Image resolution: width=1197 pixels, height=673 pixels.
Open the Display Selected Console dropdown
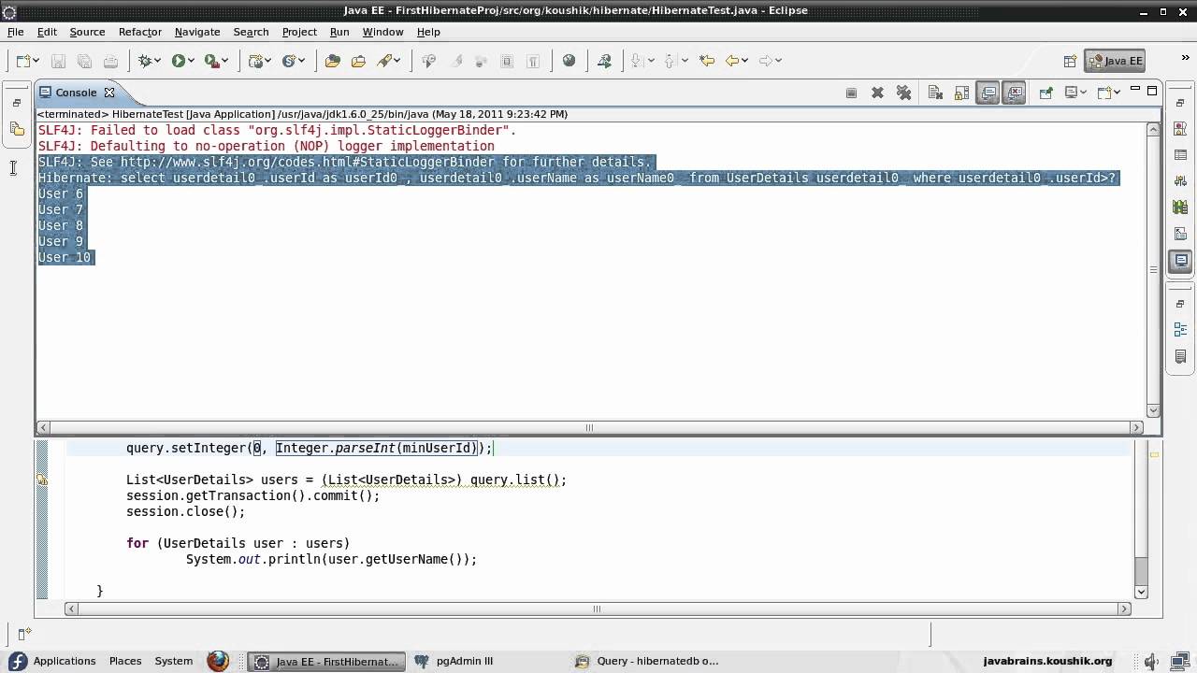pyautogui.click(x=1085, y=93)
